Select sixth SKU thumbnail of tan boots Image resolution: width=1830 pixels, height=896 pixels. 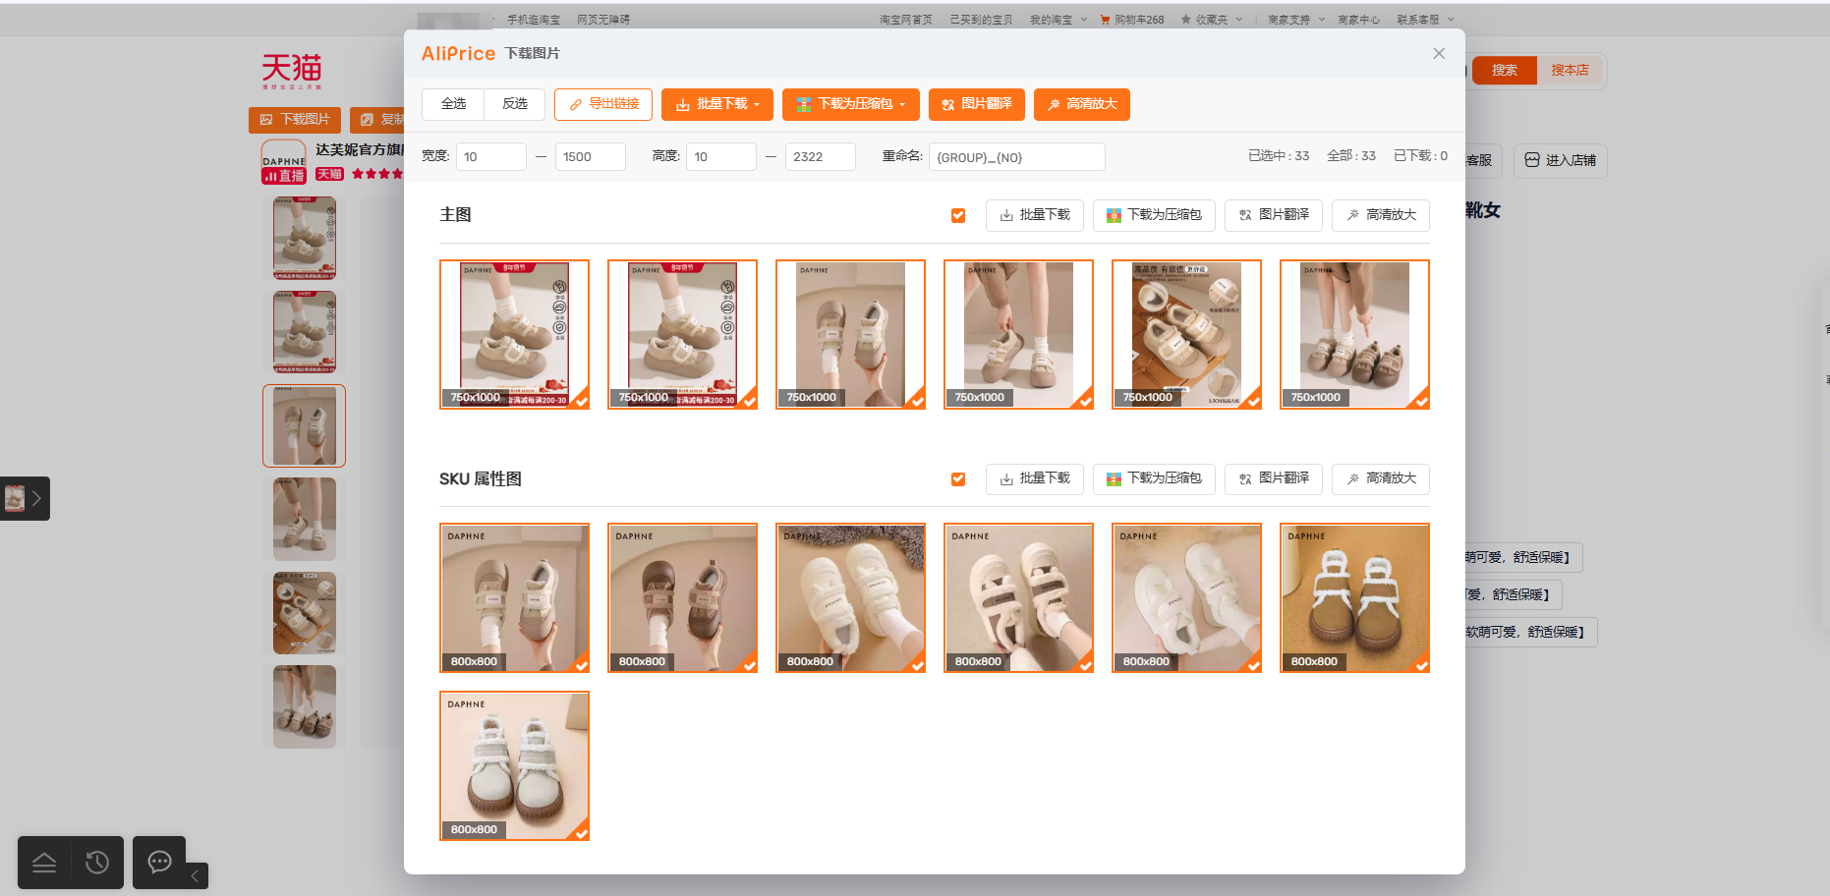coord(1354,597)
